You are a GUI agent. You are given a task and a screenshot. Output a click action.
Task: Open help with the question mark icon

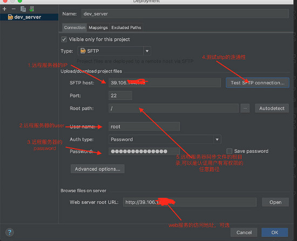click(x=10, y=232)
